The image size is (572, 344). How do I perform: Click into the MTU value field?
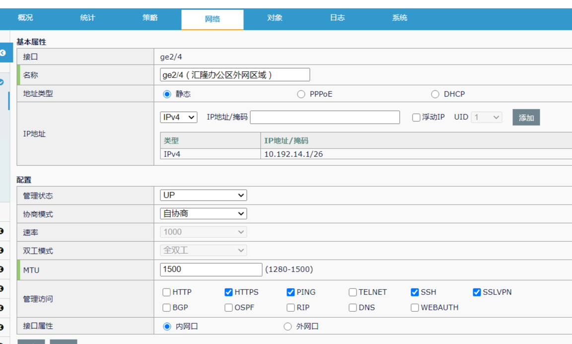tap(211, 270)
